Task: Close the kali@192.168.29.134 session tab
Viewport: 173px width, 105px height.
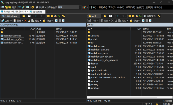Action: pos(28,12)
